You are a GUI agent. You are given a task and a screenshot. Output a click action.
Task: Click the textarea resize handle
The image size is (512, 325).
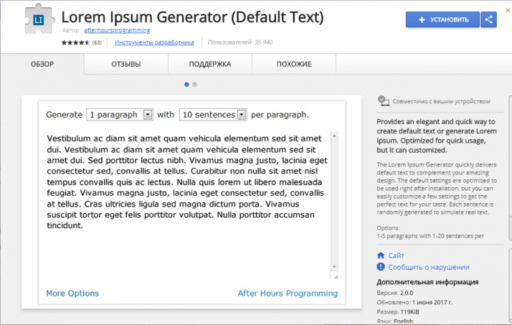point(335,276)
